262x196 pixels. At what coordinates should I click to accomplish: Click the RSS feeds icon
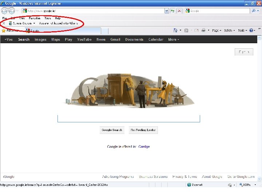(186, 30)
